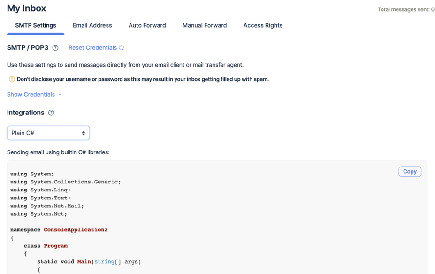Screen dimensions: 435x274
Task: Click the help icon beside SMTP / POP3
Action: coord(55,48)
